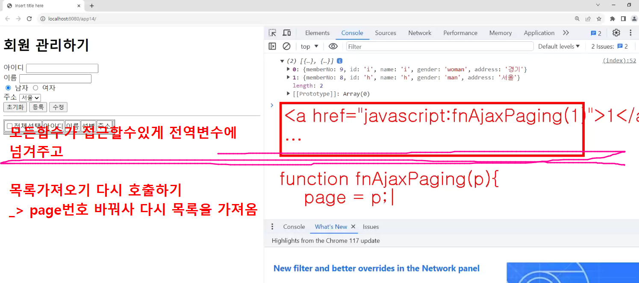Switch to the Performance tab
The image size is (639, 283).
tap(460, 33)
